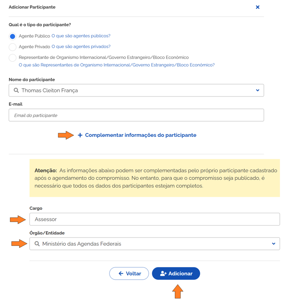Open the 'O que são agentes privados?' link
Screen dimensions: 284x301
81,47
